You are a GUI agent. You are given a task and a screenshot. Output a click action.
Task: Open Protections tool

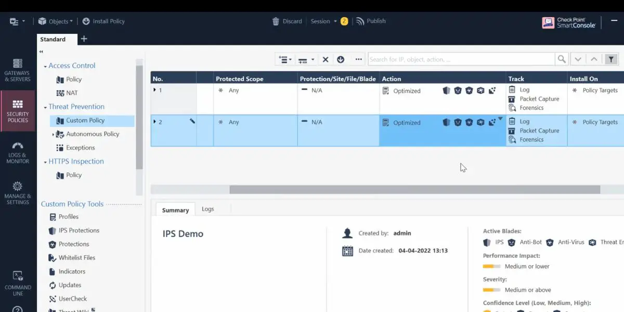(x=69, y=244)
